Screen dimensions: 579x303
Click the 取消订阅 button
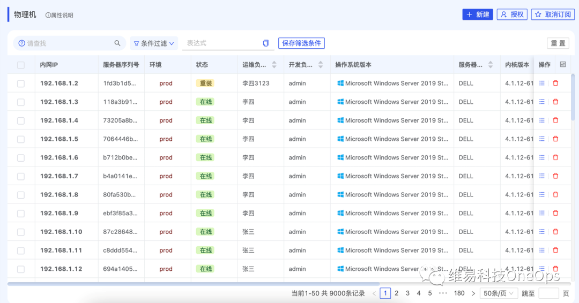click(x=553, y=14)
